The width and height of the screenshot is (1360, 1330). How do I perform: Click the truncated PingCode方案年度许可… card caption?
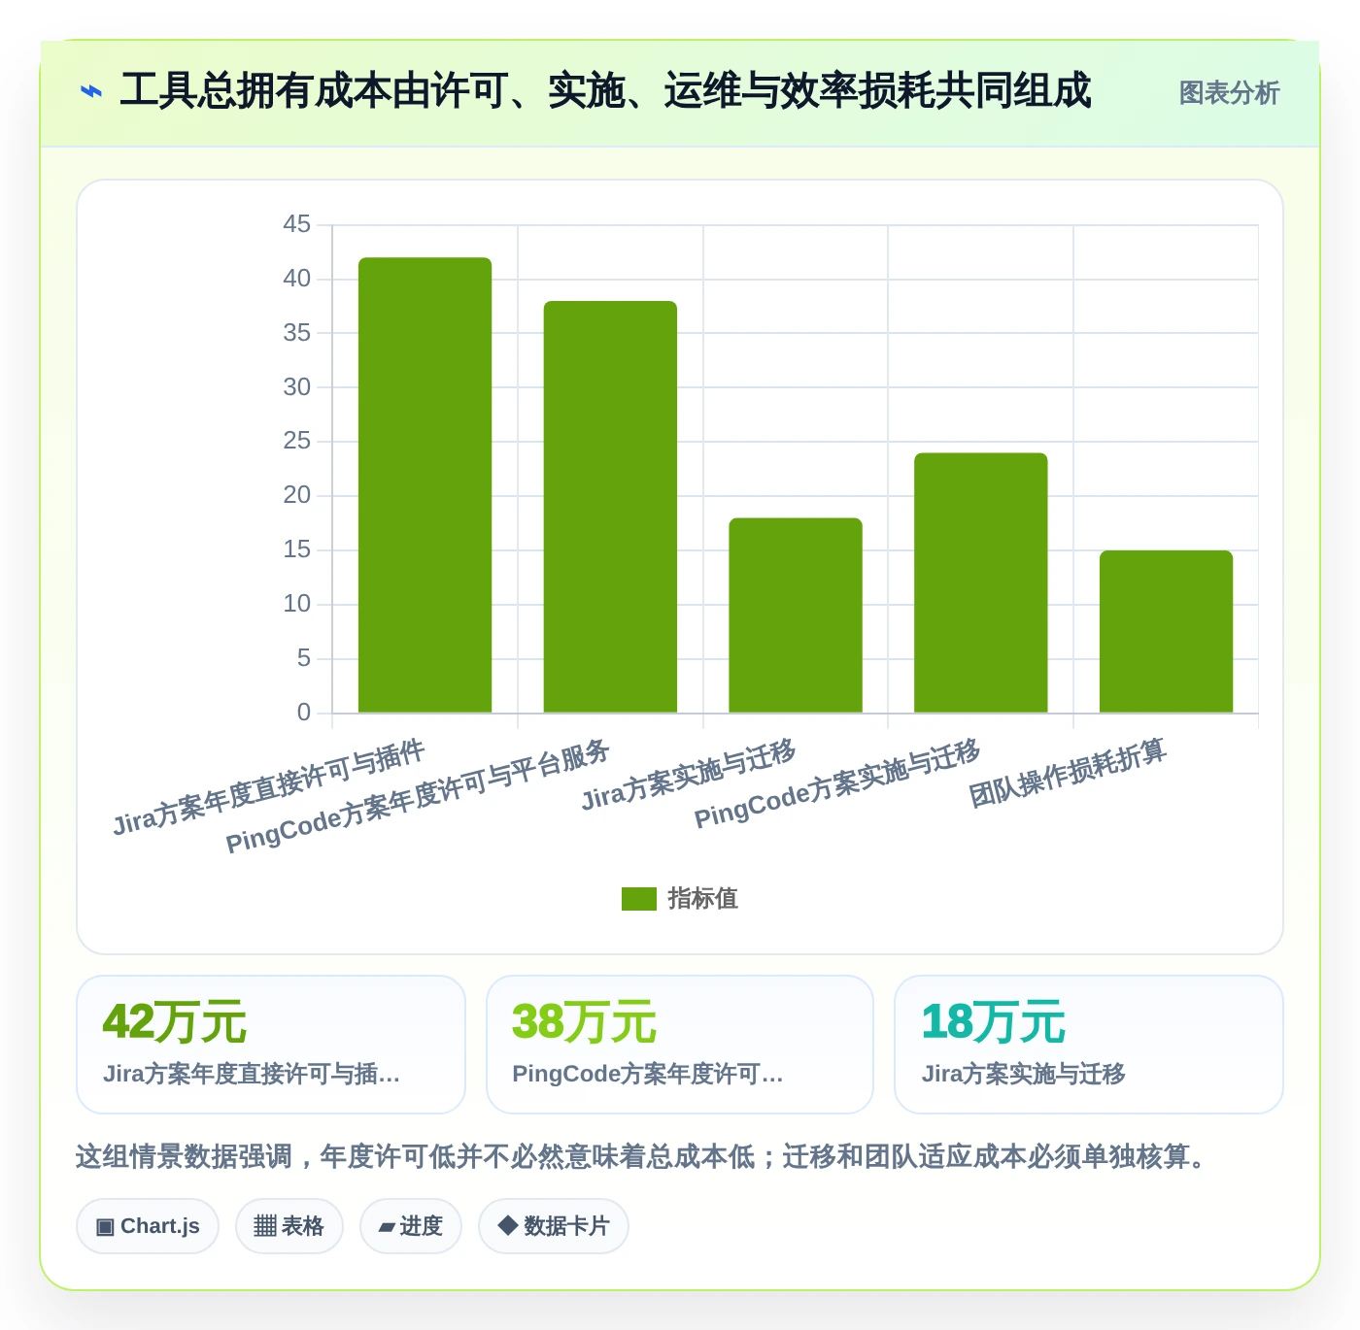click(647, 1074)
